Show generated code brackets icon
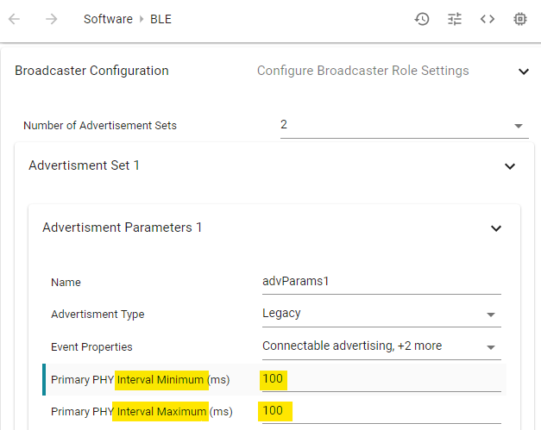The height and width of the screenshot is (430, 541). [x=488, y=19]
